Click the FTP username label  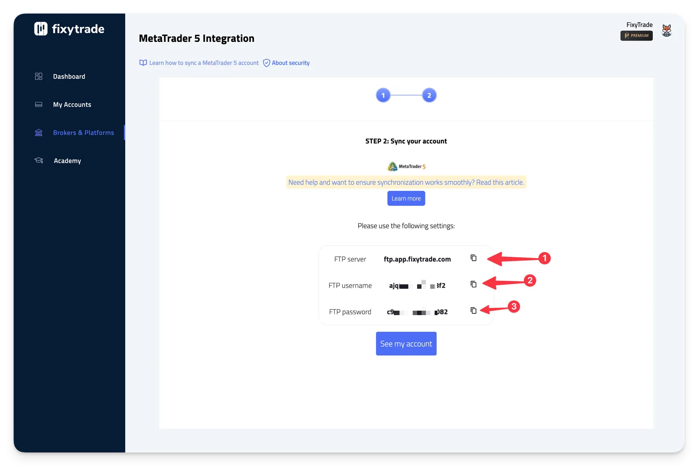(x=350, y=286)
